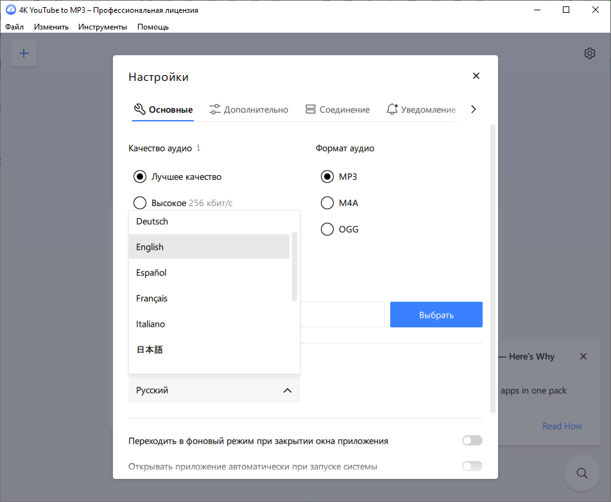
Task: Click the Настройки dialog title
Action: [159, 77]
